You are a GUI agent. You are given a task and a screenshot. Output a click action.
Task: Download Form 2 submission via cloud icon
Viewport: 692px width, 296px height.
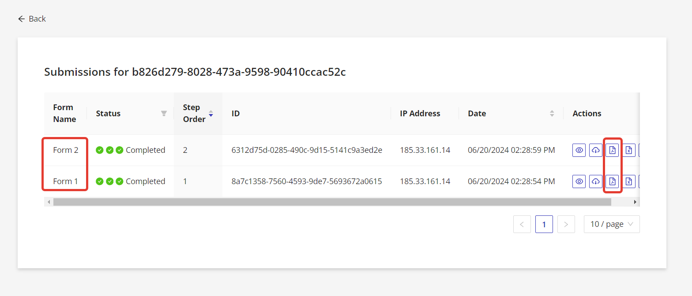pos(596,150)
